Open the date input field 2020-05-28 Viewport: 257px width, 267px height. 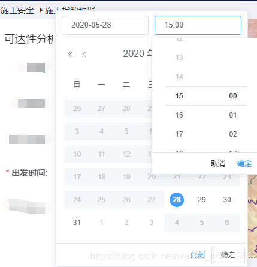(x=105, y=25)
